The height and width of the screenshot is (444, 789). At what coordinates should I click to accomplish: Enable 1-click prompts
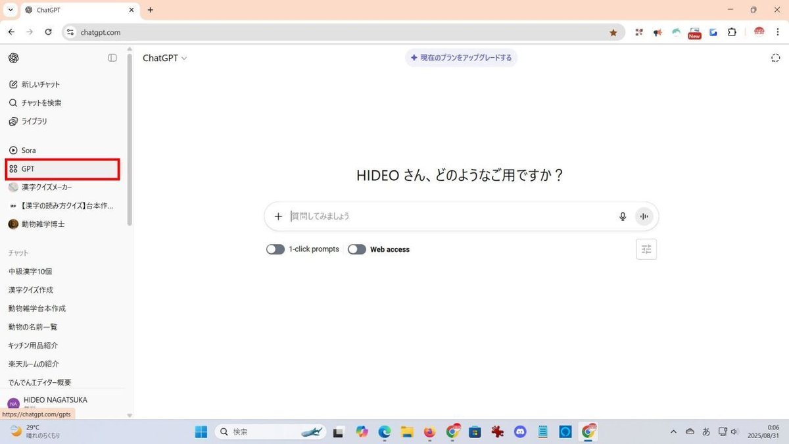pyautogui.click(x=275, y=249)
